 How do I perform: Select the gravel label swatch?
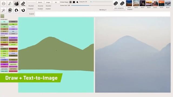(x=13, y=38)
